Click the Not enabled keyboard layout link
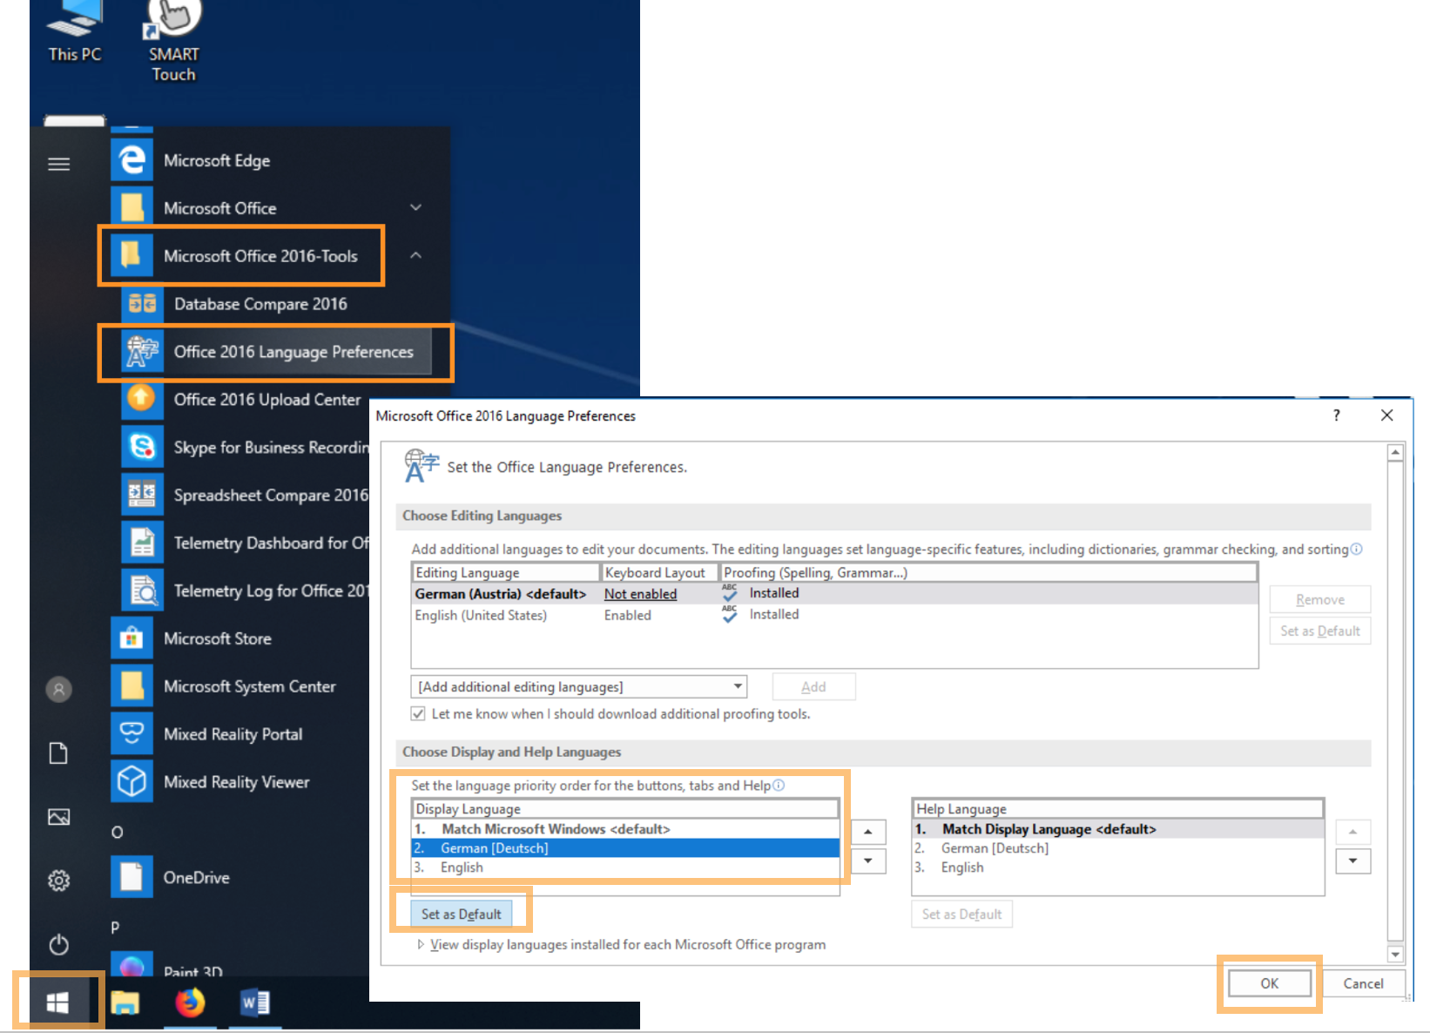The image size is (1430, 1033). tap(640, 593)
